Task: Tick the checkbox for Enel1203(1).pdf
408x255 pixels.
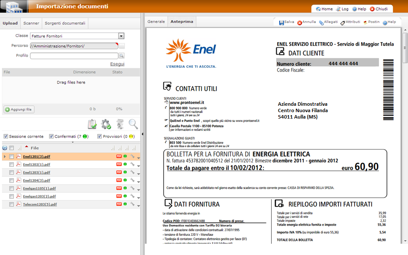Action: 12,173
